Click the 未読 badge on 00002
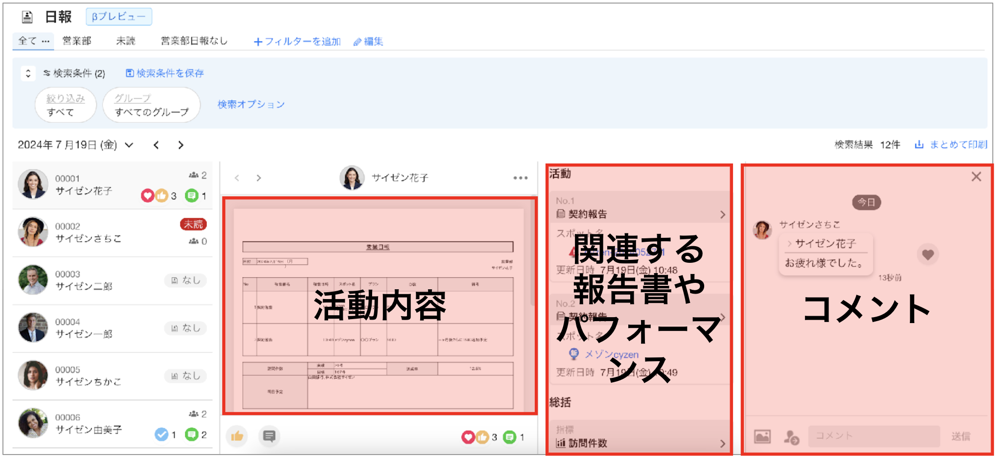 click(193, 224)
